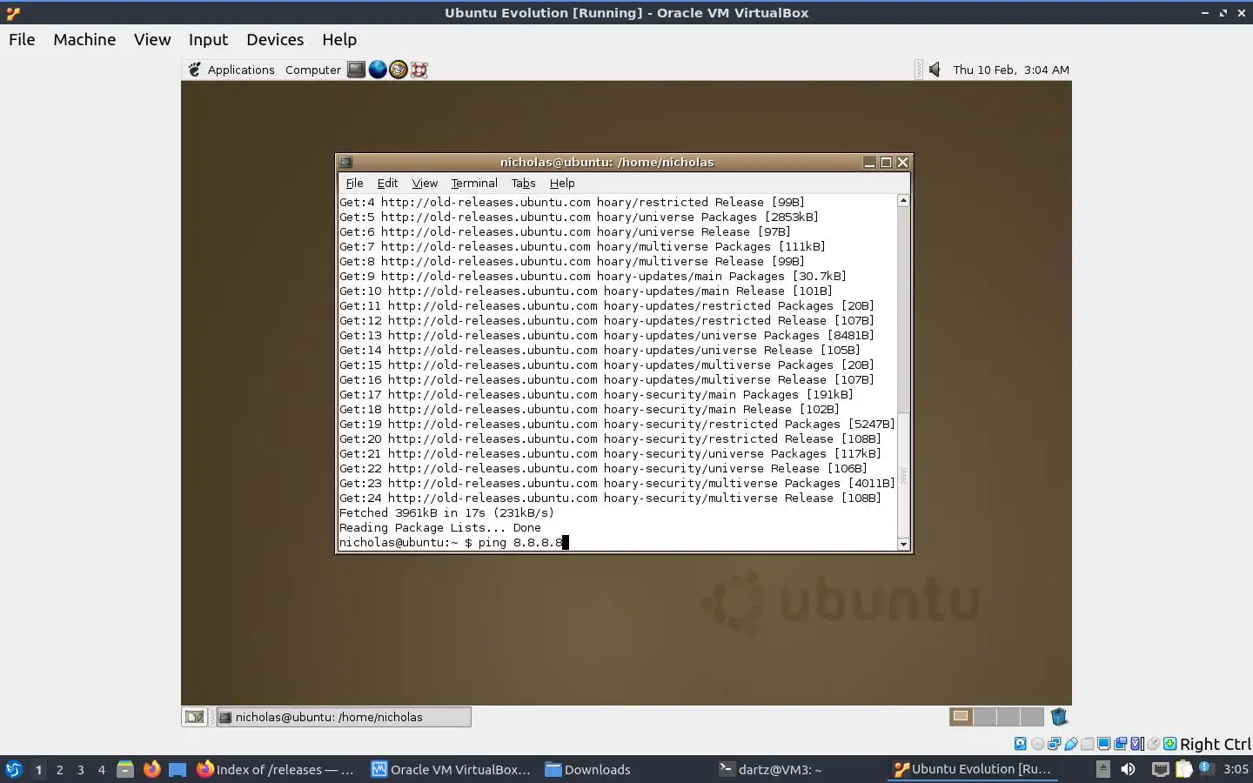Switch to Downloads folder window
Image resolution: width=1253 pixels, height=783 pixels.
click(x=587, y=769)
